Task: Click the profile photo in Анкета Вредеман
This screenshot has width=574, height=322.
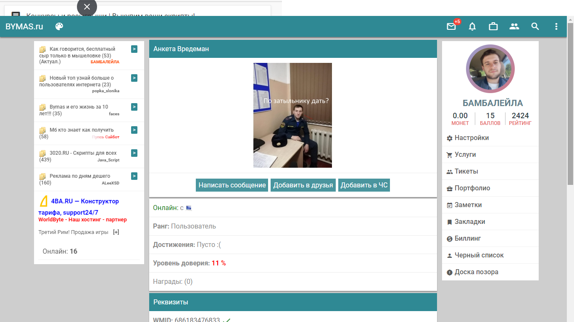Action: pyautogui.click(x=292, y=115)
